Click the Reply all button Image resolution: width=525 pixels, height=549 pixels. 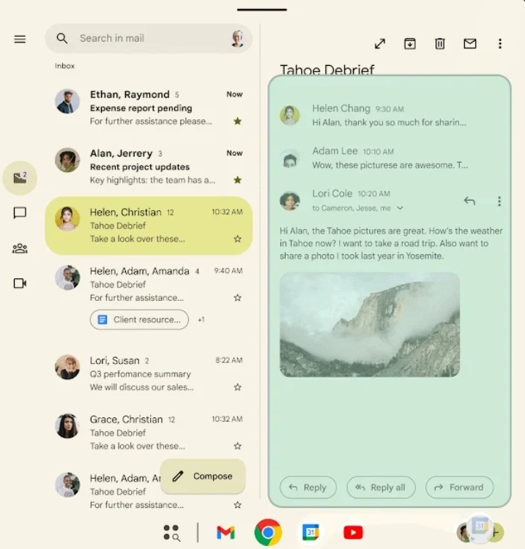point(381,488)
